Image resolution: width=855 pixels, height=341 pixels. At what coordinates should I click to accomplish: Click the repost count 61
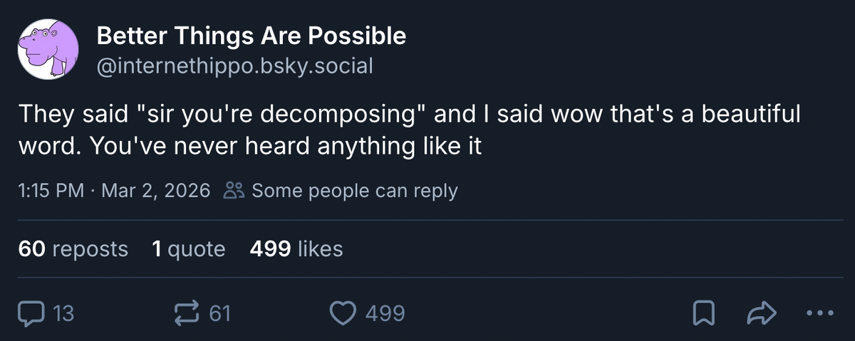pyautogui.click(x=219, y=313)
